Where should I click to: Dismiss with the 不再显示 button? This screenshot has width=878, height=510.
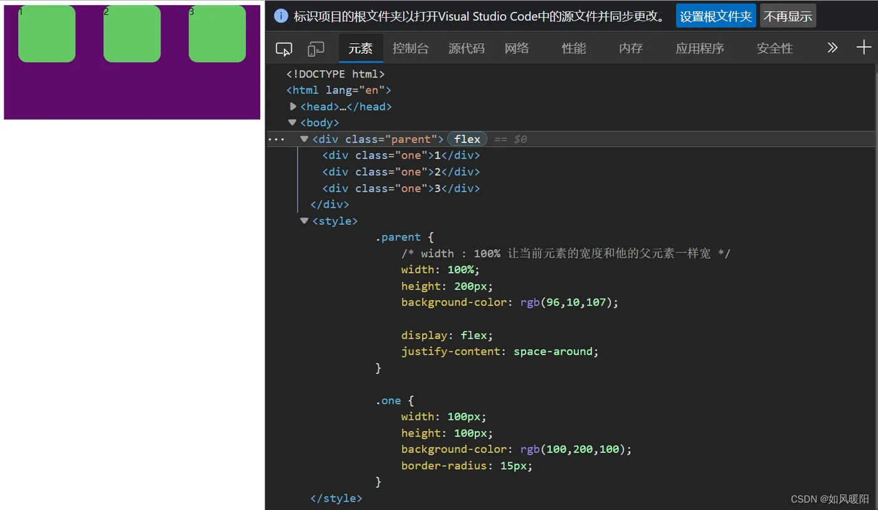click(x=788, y=16)
